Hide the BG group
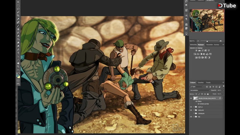This screenshot has width=240, height=135. coord(191,117)
